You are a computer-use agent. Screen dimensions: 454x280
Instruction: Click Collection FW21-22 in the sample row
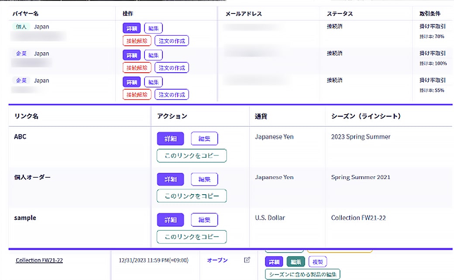pyautogui.click(x=358, y=218)
